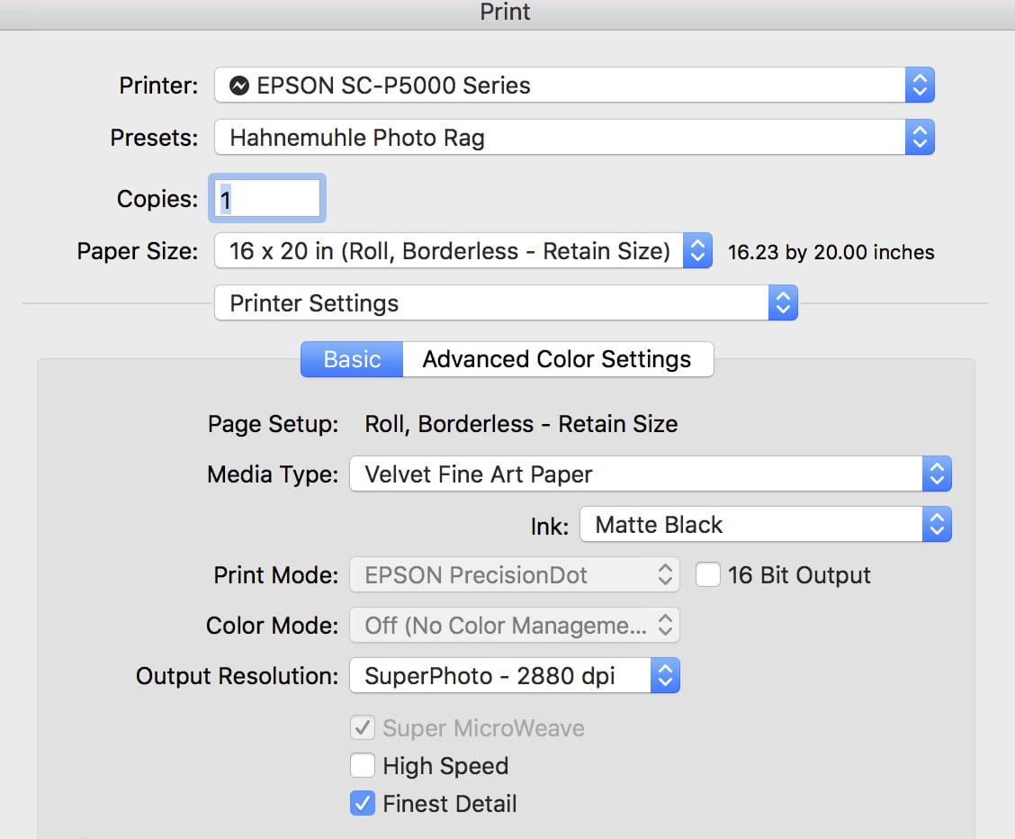
Task: Enable the 16 Bit Output checkbox
Action: click(x=708, y=575)
